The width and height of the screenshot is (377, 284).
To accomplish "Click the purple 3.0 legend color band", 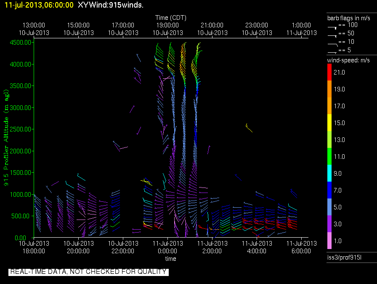I will click(x=329, y=224).
